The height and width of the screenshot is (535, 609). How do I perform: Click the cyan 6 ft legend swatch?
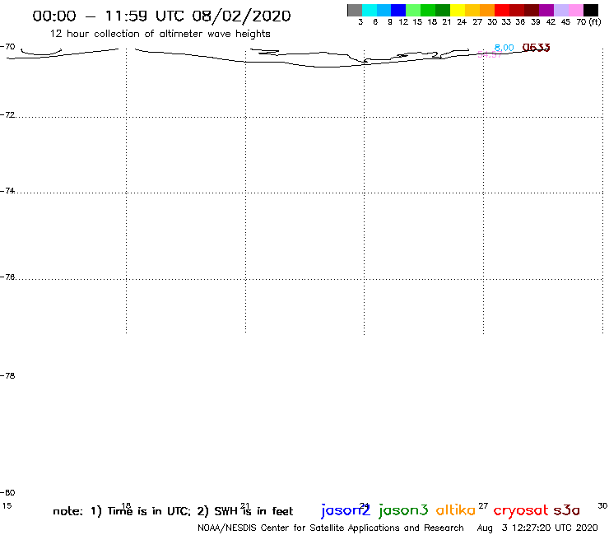370,10
